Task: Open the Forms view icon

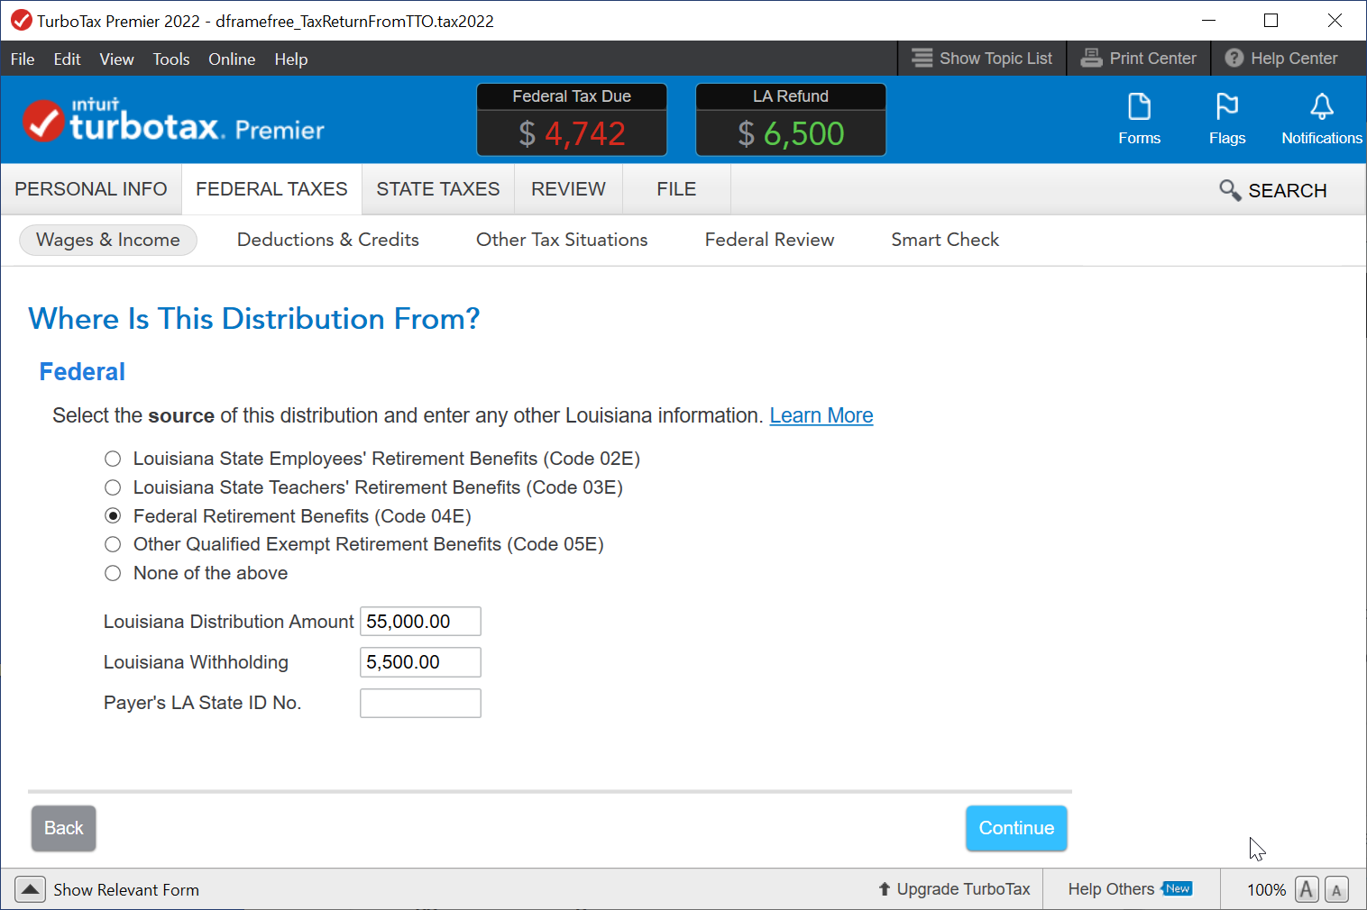Action: click(1139, 107)
